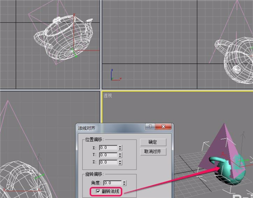
Task: Toggle the 翻转法线 checkbox
Action: [98, 191]
